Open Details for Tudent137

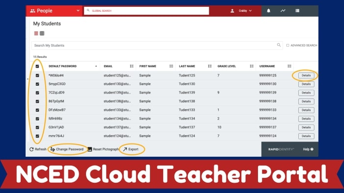click(x=306, y=127)
